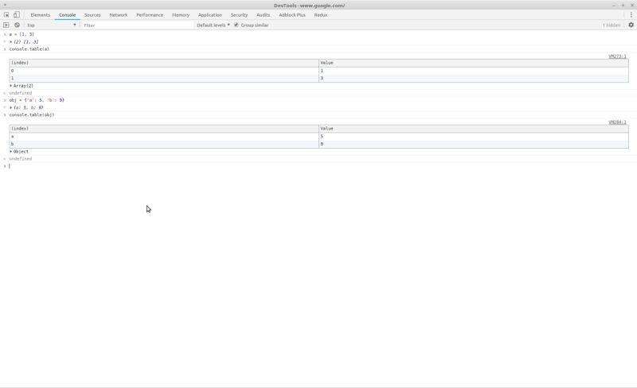Switch to the Elements tab
637x388 pixels.
pos(40,14)
